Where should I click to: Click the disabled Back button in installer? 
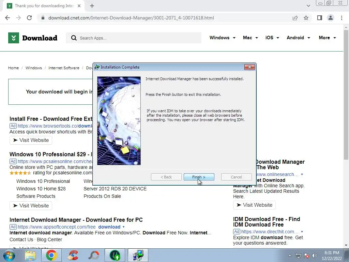pos(166,177)
